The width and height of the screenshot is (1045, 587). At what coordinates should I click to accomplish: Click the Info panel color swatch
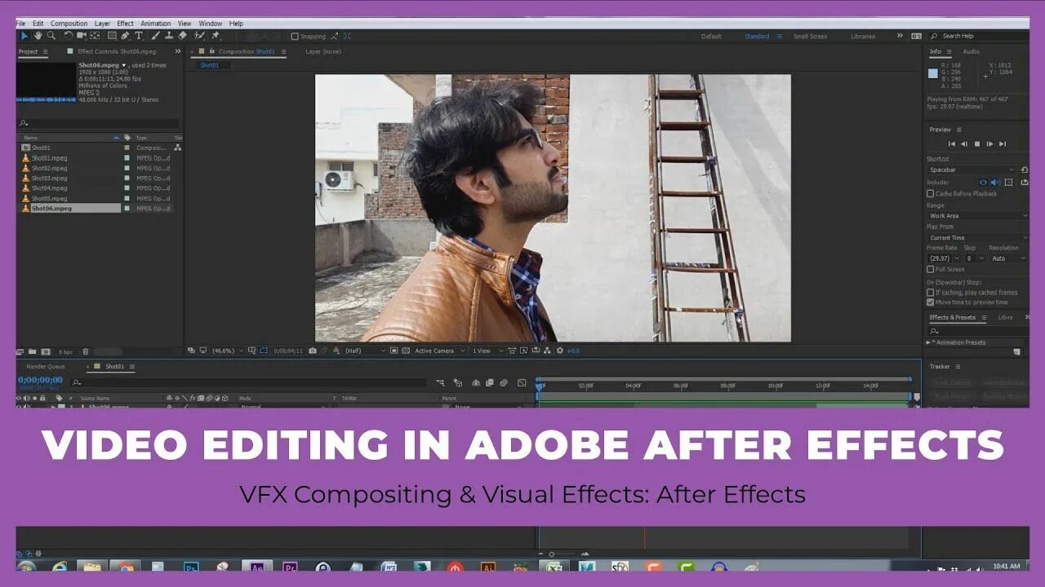(933, 73)
